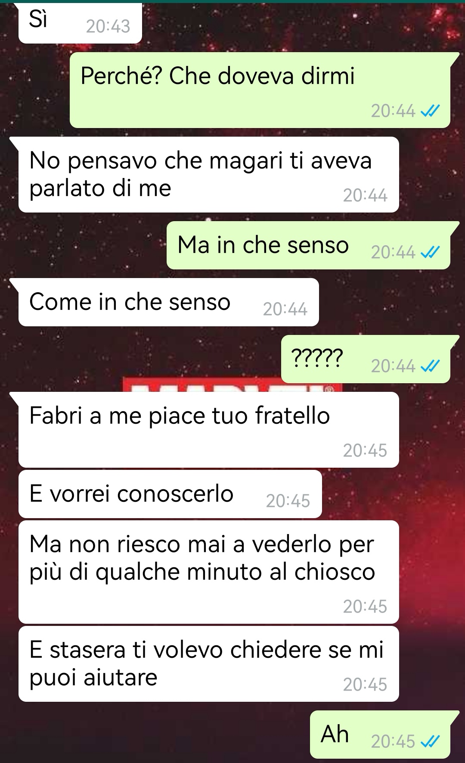The height and width of the screenshot is (763, 465).
Task: Select message 'E stasera ti volevo chiedere'
Action: point(209,664)
